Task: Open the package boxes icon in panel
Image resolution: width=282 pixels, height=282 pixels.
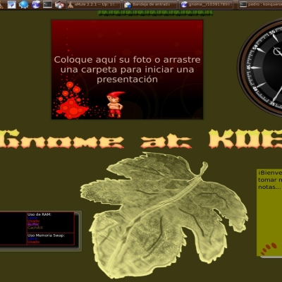Action: tap(59, 4)
